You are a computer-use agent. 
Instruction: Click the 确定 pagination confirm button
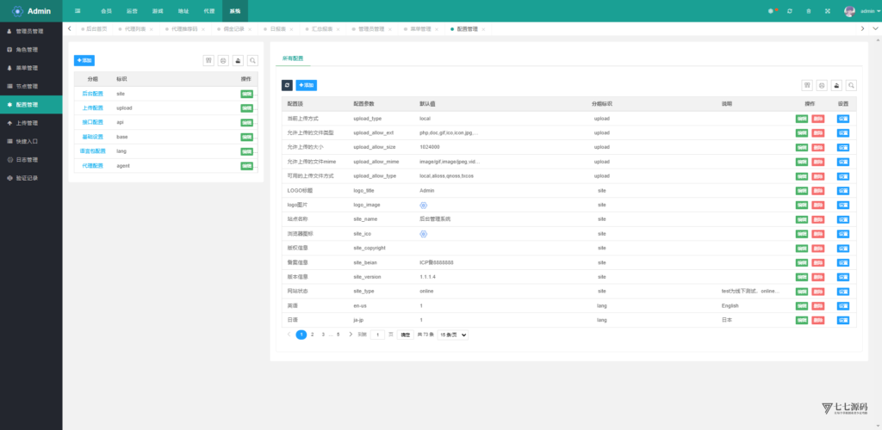[405, 335]
